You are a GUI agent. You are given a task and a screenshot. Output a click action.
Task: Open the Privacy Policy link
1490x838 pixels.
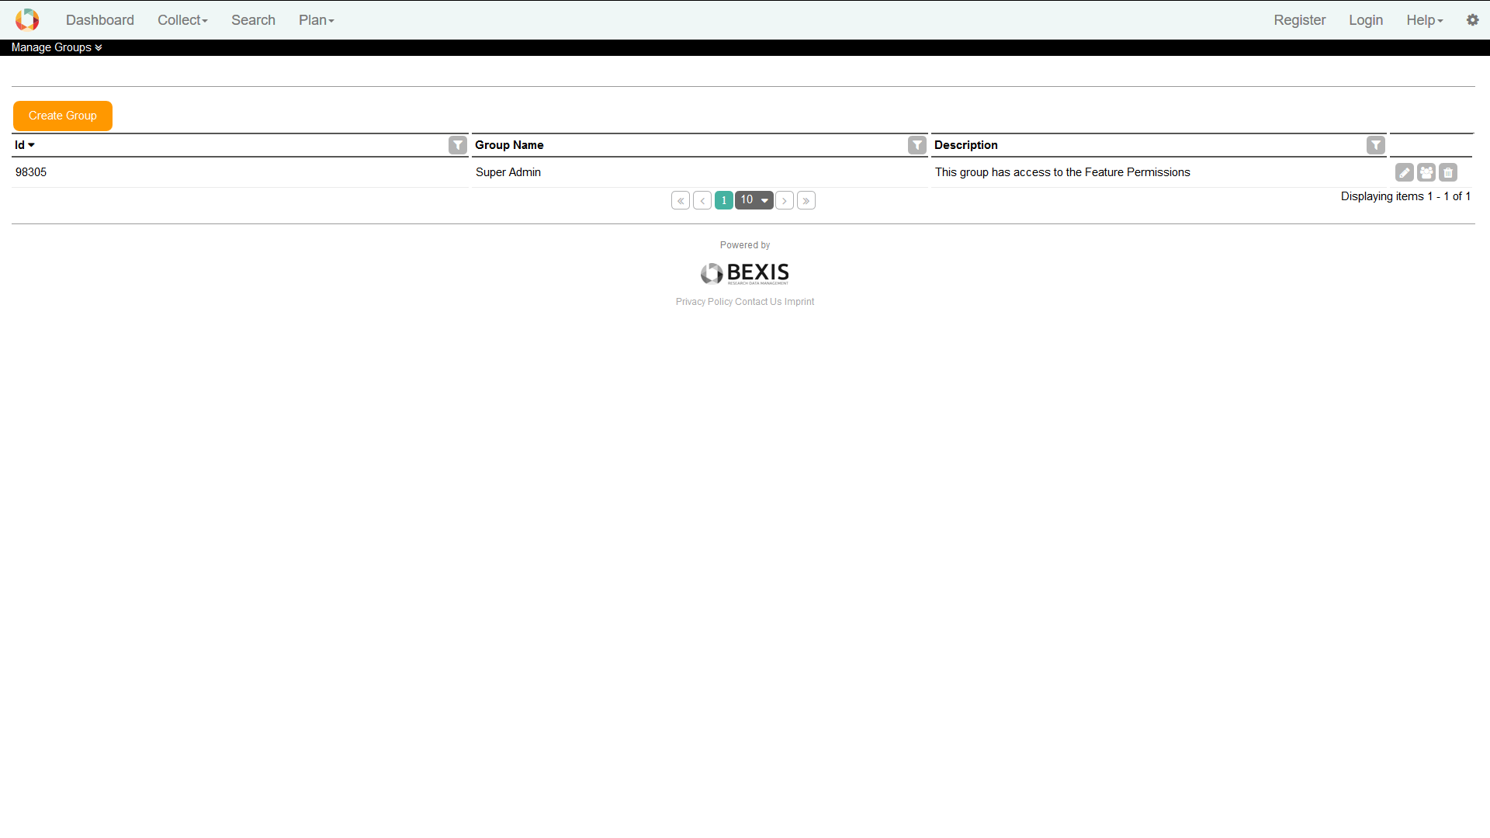click(704, 302)
